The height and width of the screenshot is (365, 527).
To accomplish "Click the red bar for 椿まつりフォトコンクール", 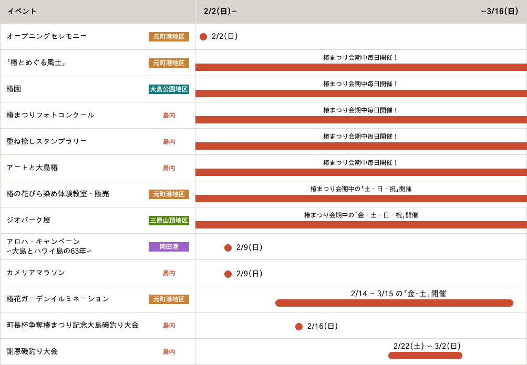I will pyautogui.click(x=361, y=120).
